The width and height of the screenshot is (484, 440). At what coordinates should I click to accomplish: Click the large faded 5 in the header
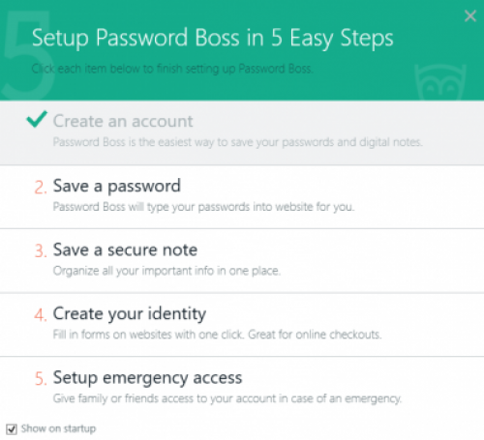[x=27, y=55]
